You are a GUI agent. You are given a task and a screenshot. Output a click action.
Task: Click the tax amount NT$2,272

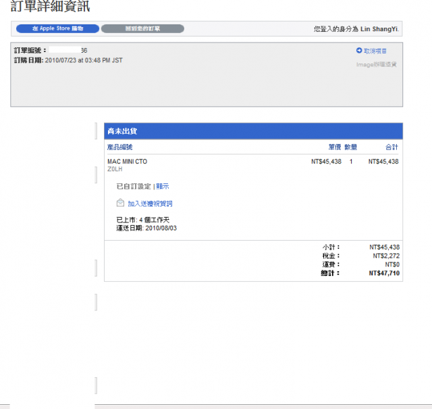tap(386, 256)
